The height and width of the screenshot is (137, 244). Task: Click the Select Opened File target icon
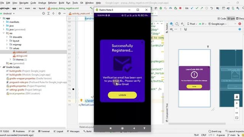43,14
